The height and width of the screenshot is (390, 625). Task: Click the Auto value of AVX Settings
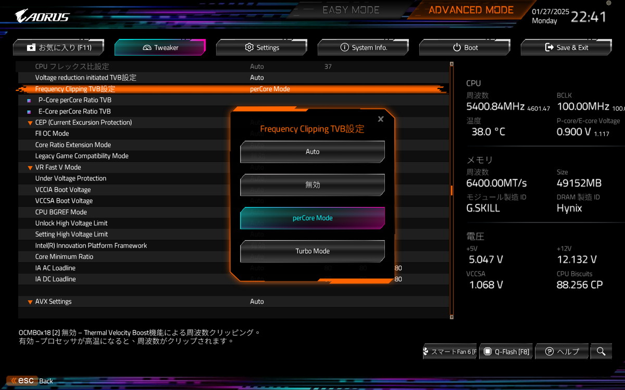[x=257, y=302]
